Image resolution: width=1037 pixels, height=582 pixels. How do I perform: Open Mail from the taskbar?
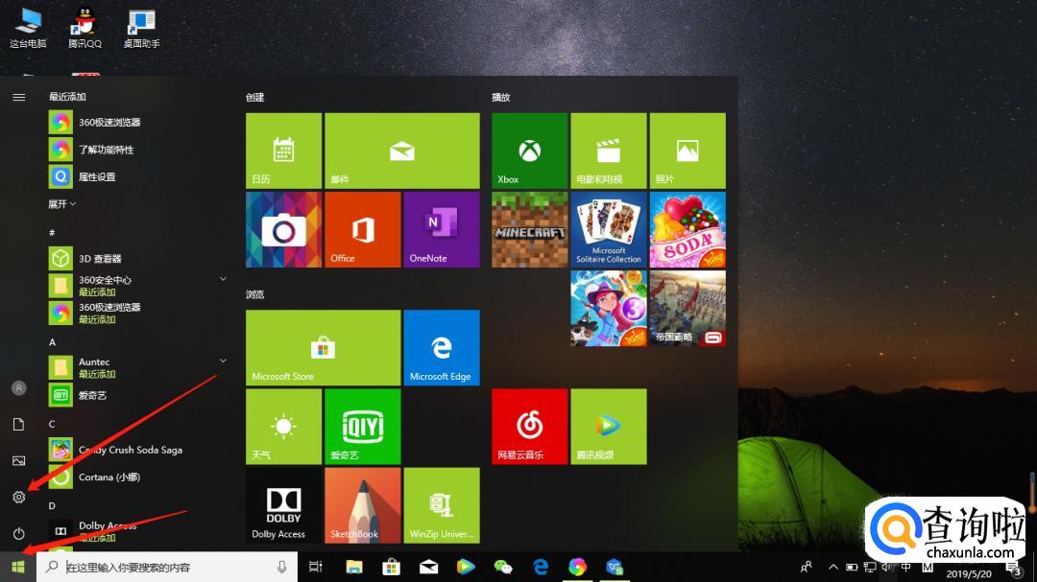click(x=428, y=567)
